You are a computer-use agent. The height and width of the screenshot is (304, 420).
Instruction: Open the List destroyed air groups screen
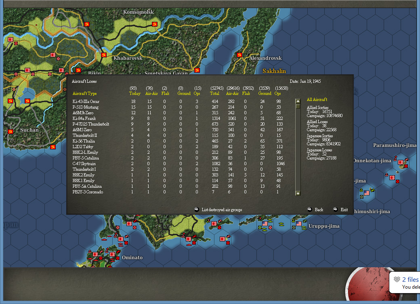[x=222, y=210]
